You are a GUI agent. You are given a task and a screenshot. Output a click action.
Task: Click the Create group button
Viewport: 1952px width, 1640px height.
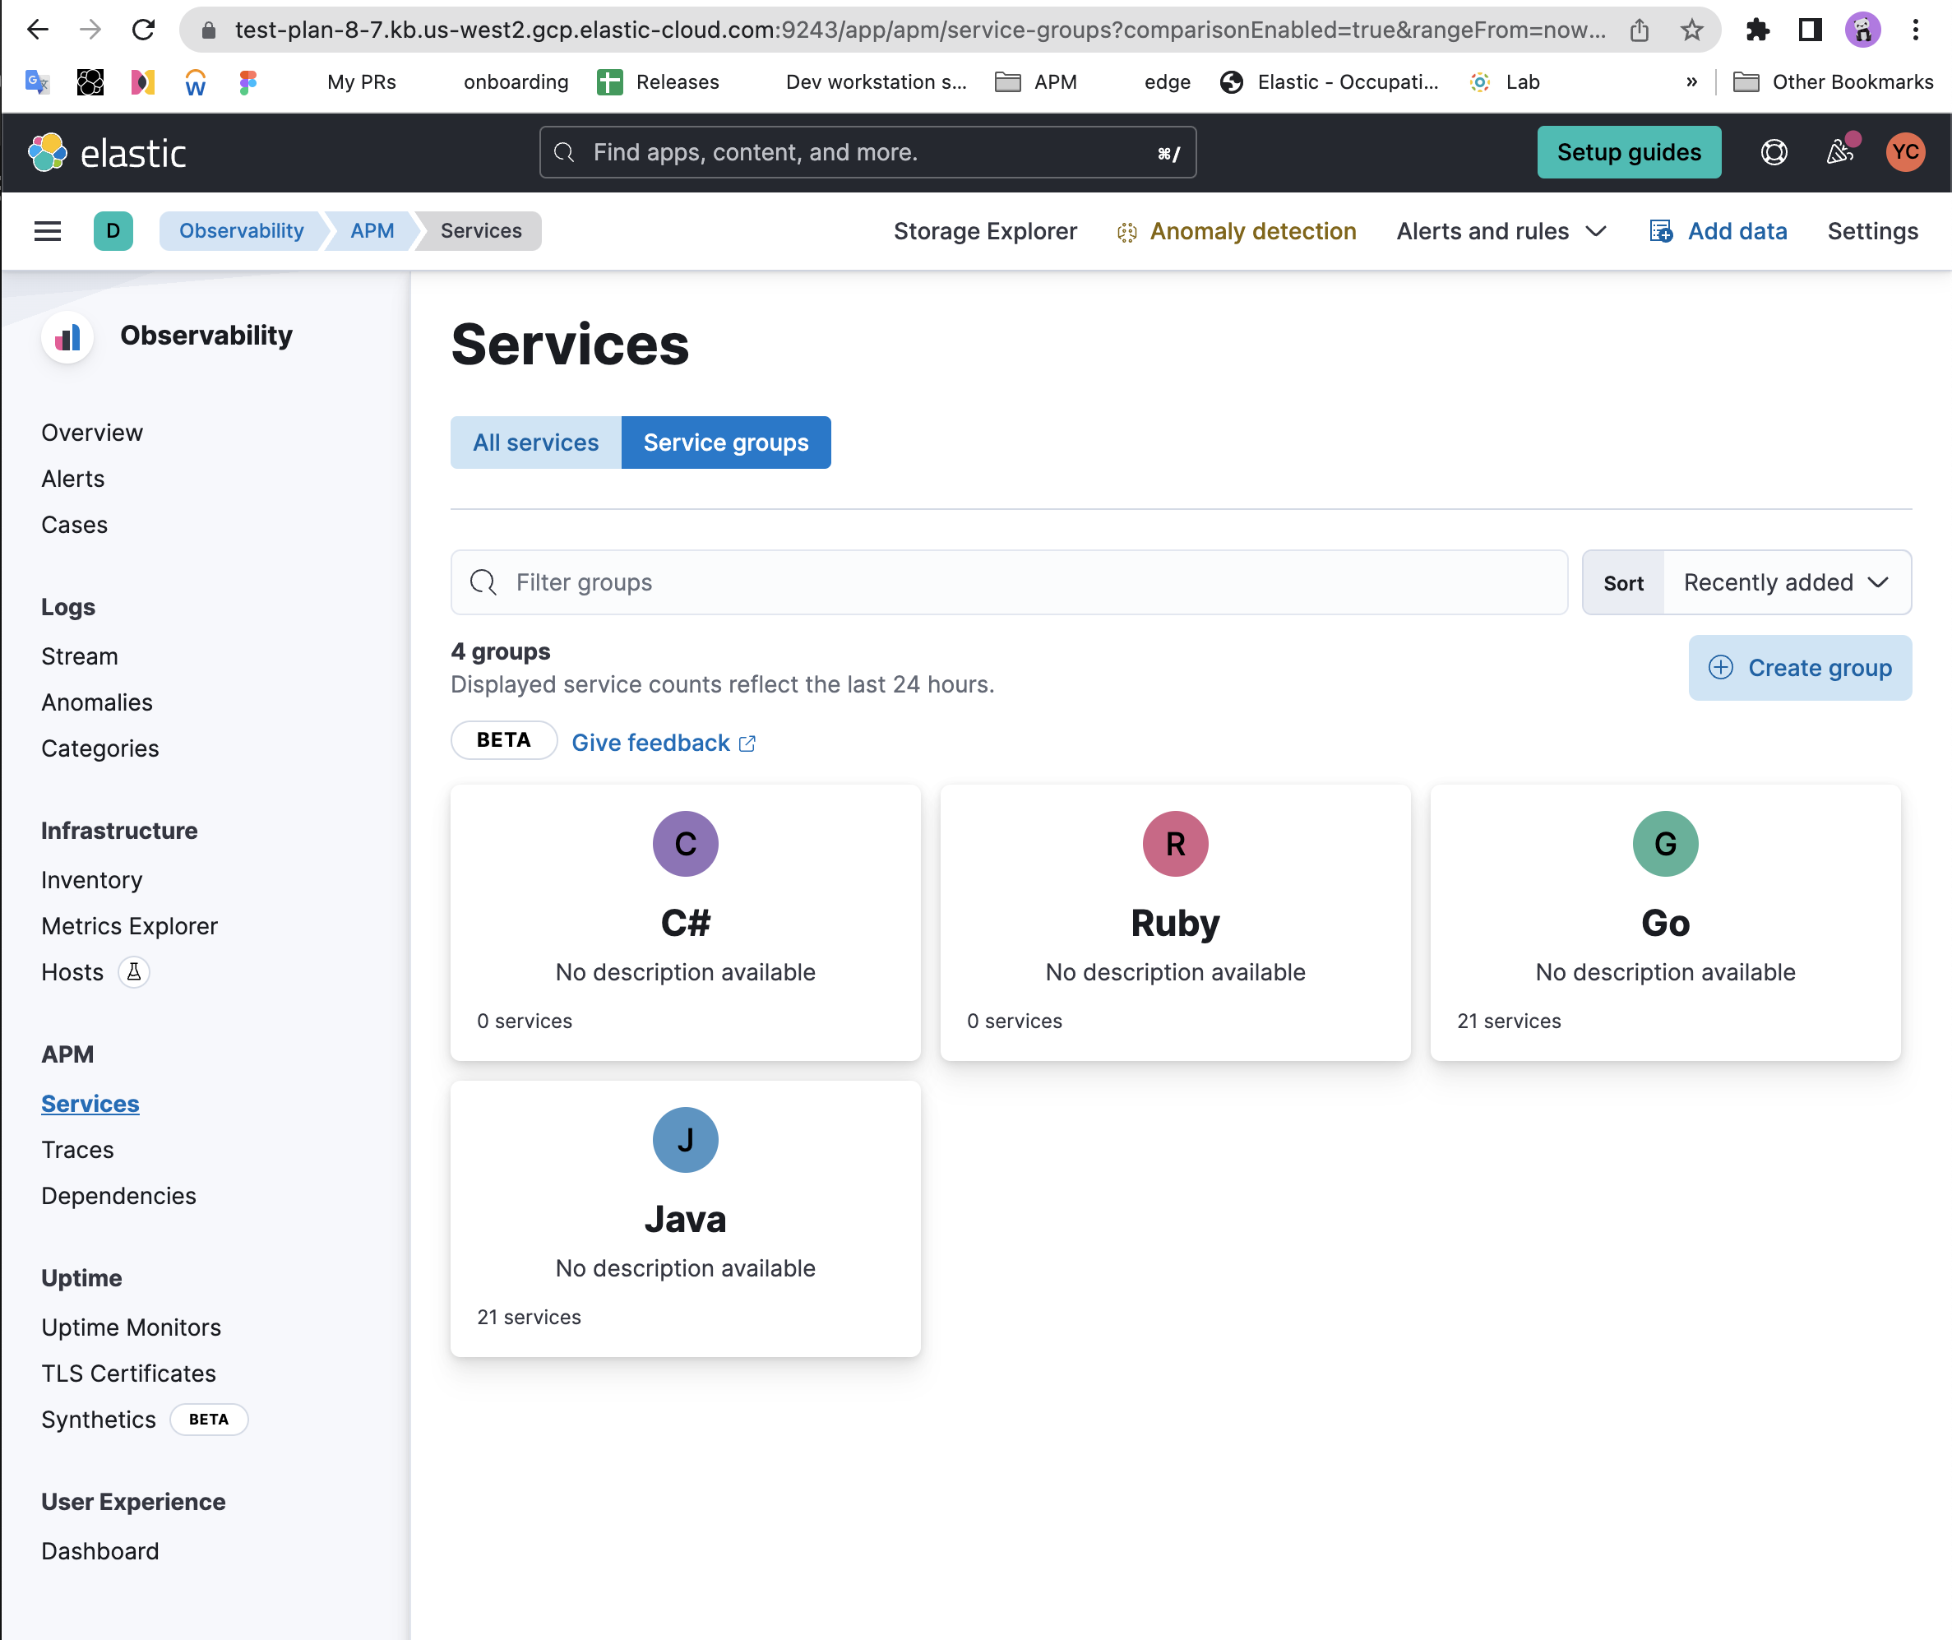[1800, 668]
